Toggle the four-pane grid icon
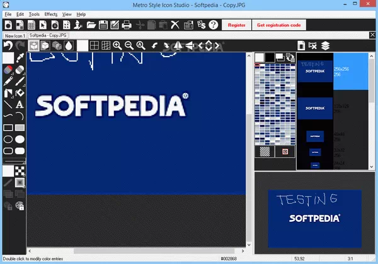Screen dimensions: 378x264 pyautogui.click(x=94, y=45)
